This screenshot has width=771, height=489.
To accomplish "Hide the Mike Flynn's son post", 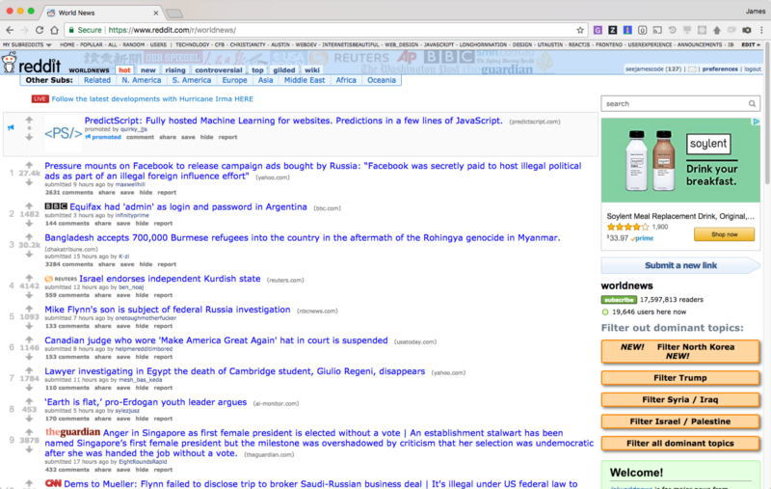I will tap(142, 326).
